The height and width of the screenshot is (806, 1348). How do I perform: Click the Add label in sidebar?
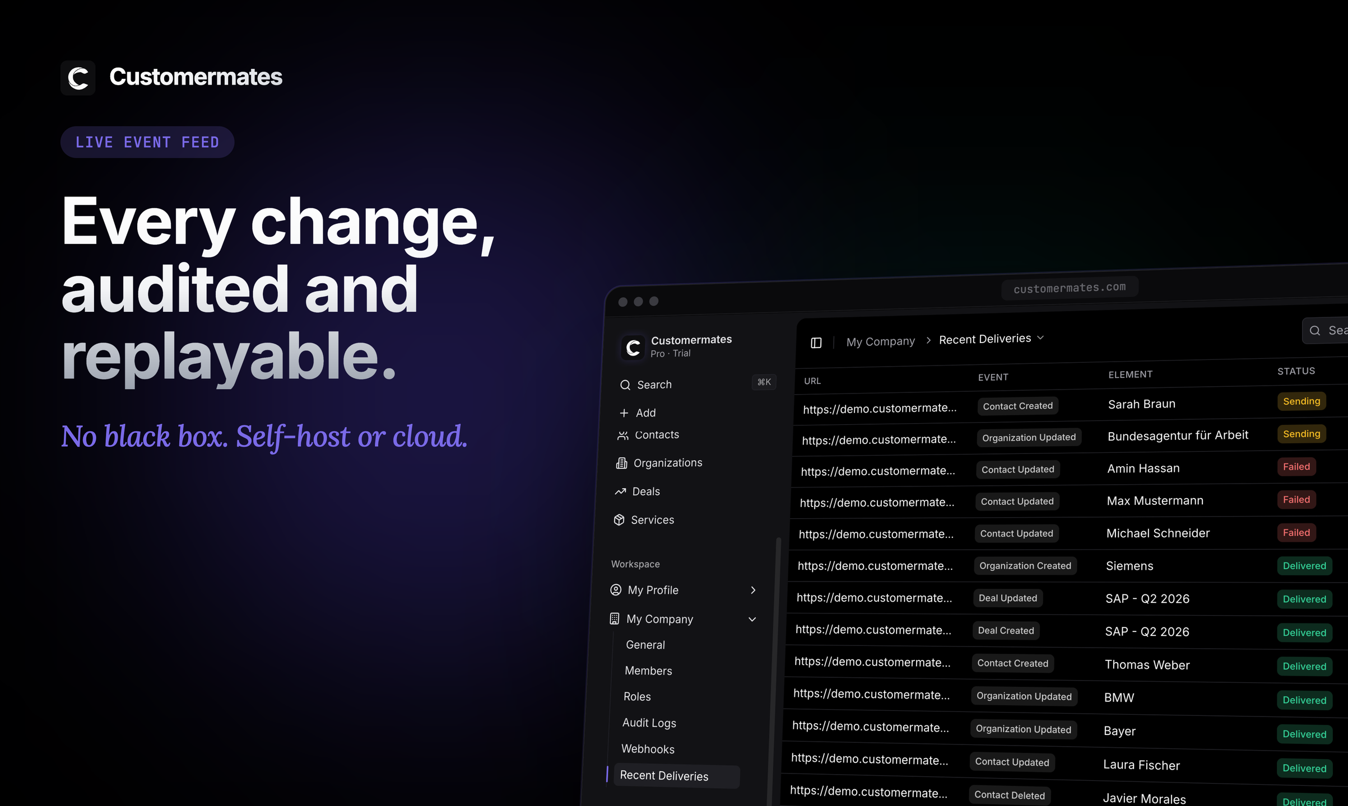point(645,413)
